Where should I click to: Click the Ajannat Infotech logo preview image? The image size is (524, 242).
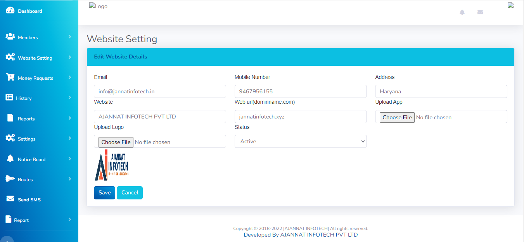[112, 166]
